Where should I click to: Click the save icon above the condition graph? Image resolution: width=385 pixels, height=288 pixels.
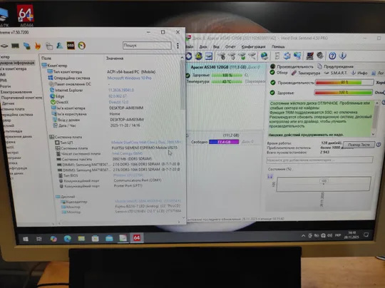point(269,176)
